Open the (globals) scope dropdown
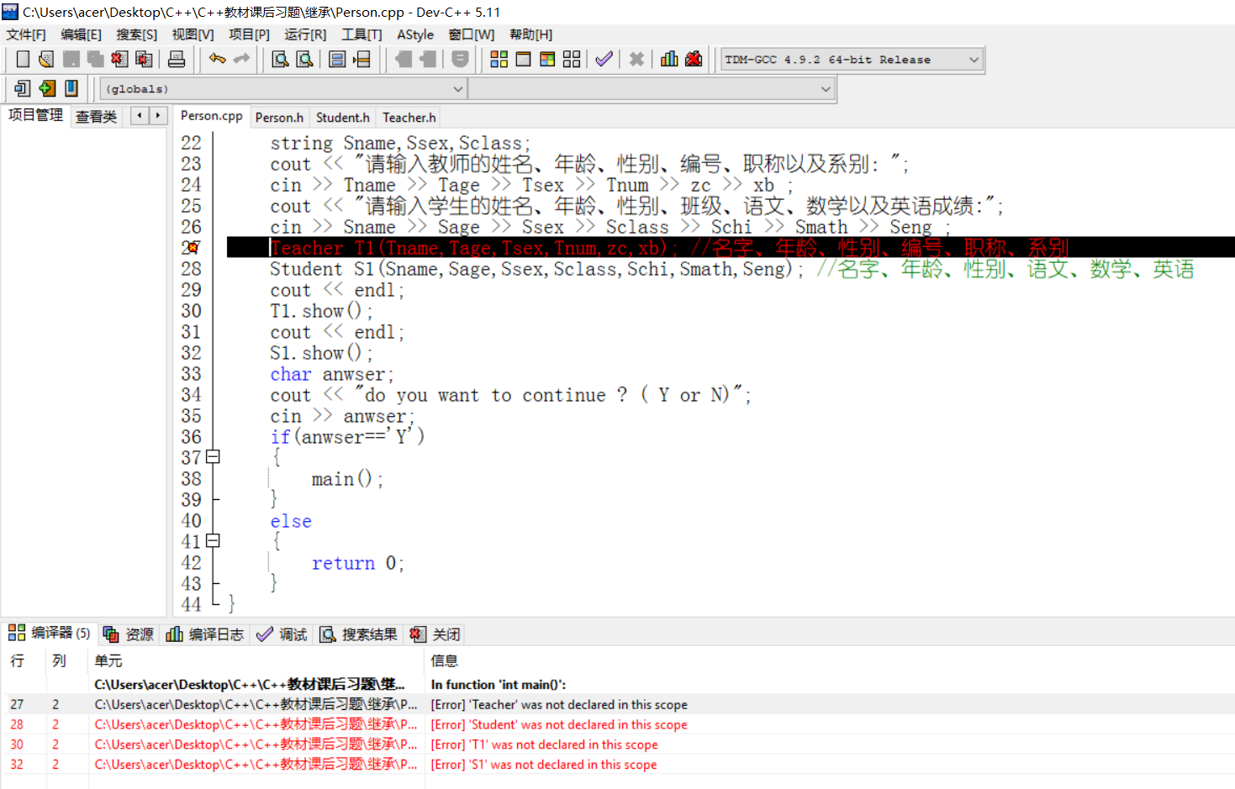The width and height of the screenshot is (1235, 789). [283, 89]
